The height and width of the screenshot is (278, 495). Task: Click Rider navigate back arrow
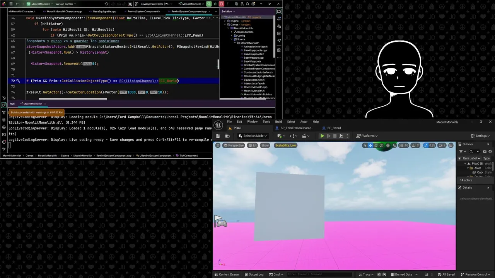[17, 4]
